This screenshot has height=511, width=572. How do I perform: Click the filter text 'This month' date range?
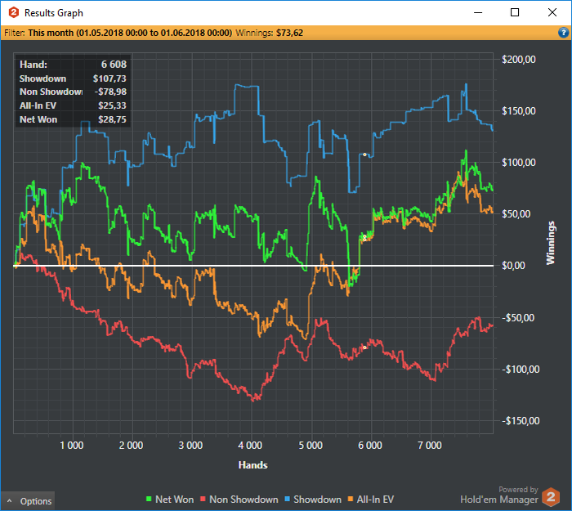pyautogui.click(x=130, y=33)
